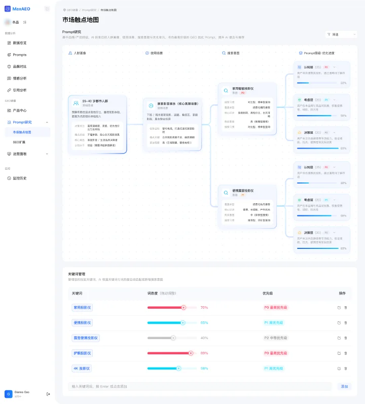Screen dimensions: 365x404
Task: Open the 筛选 filter dropdown
Action: (341, 34)
